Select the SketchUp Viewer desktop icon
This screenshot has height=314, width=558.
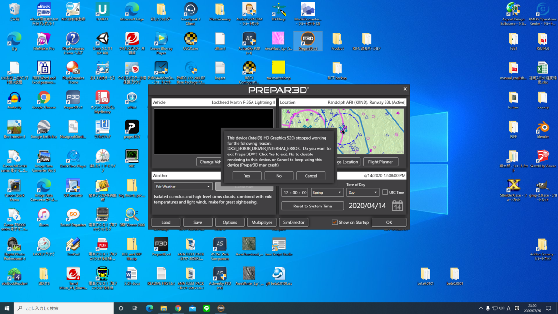coord(542,159)
